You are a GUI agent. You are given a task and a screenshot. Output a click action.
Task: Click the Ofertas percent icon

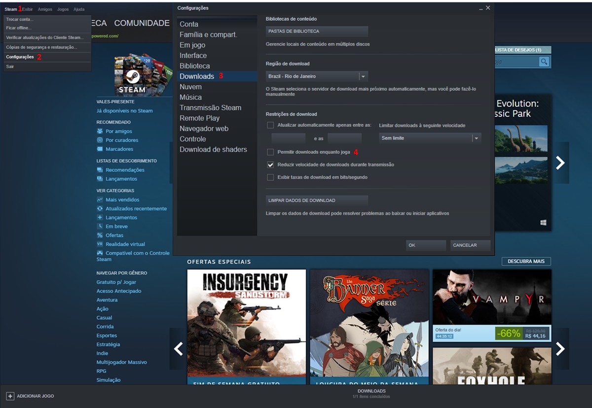click(x=100, y=235)
